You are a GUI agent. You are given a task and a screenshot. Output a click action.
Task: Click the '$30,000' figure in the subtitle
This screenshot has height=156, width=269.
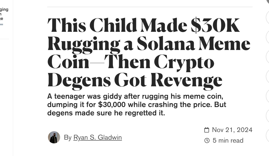[x=112, y=105]
